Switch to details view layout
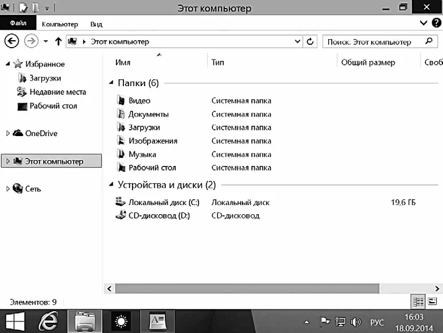 click(418, 301)
